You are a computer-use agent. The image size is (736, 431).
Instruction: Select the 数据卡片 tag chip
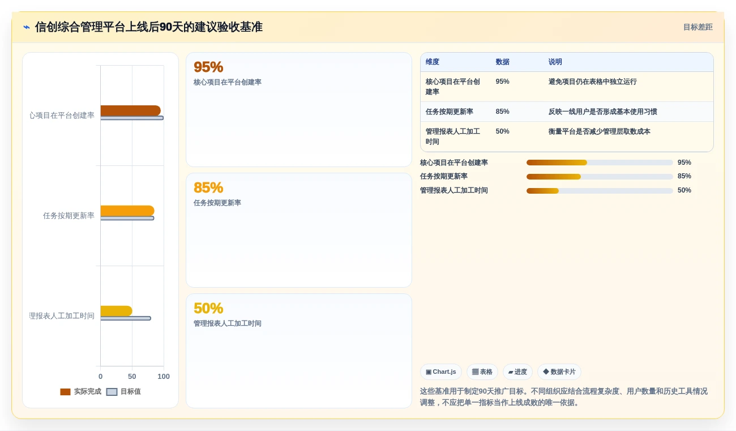[559, 372]
